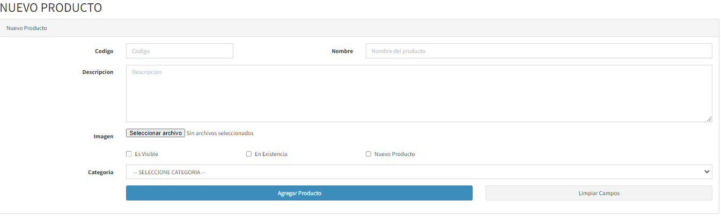Click the Sin archivos seleccionados text
721x223 pixels.
[220, 133]
